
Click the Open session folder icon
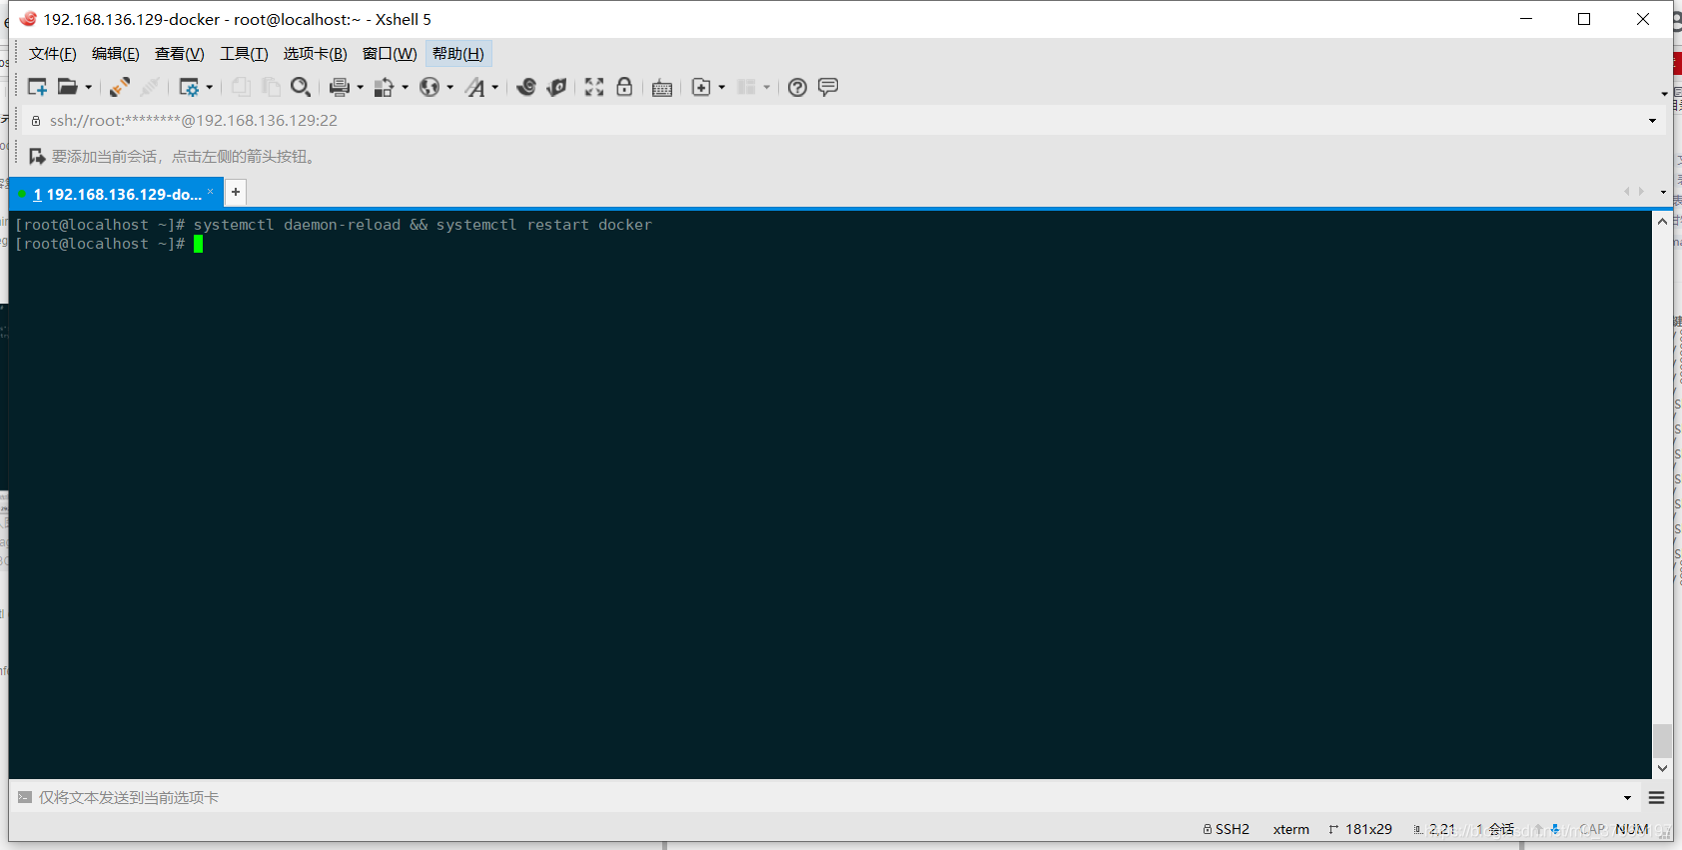click(x=67, y=87)
